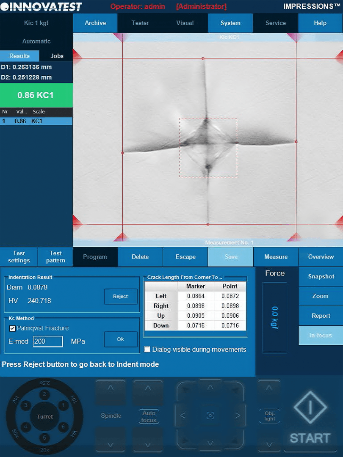Click the center target icon of the stage pad
The image size is (343, 457).
coord(210,416)
